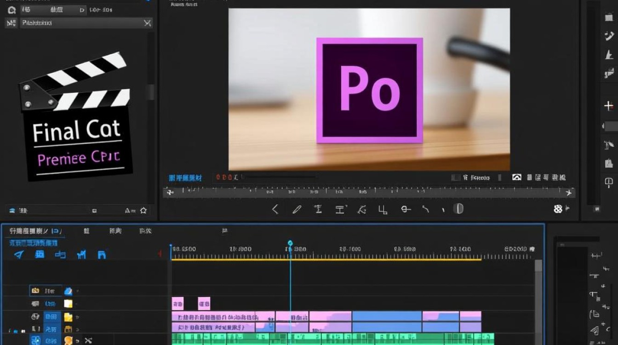Click the white icon left of the preview's right label

point(517,177)
